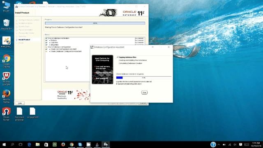Open File Explorer from taskbar
The width and height of the screenshot is (263, 148).
tap(37, 144)
